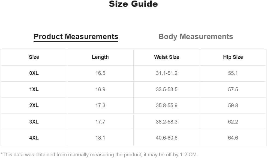Select the 3XL size row label
This screenshot has width=267, height=158.
click(x=34, y=122)
